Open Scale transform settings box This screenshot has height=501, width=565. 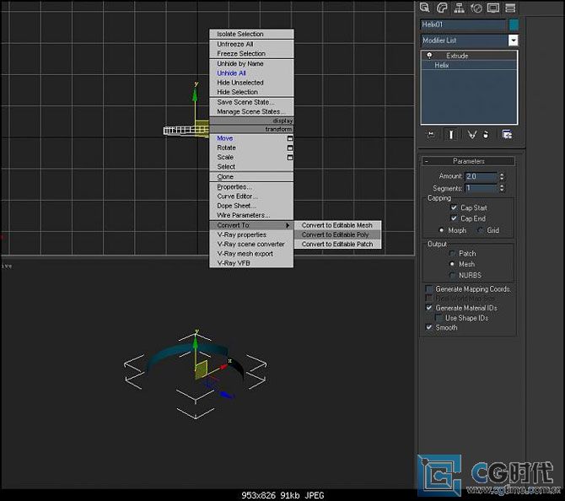(290, 158)
